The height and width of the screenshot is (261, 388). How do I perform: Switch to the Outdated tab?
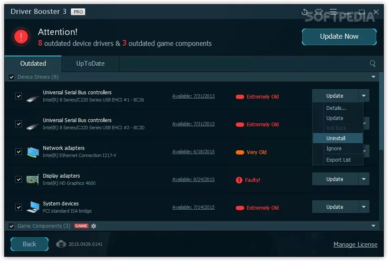point(33,64)
